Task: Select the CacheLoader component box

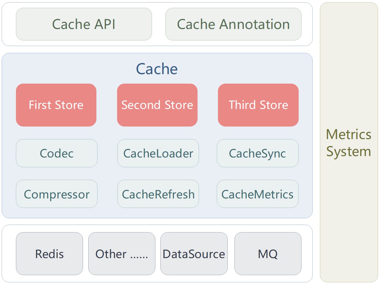Action: click(158, 153)
